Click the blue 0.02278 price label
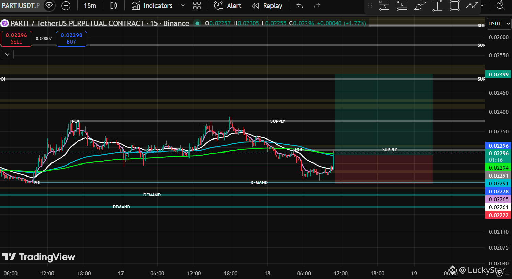 click(x=498, y=191)
